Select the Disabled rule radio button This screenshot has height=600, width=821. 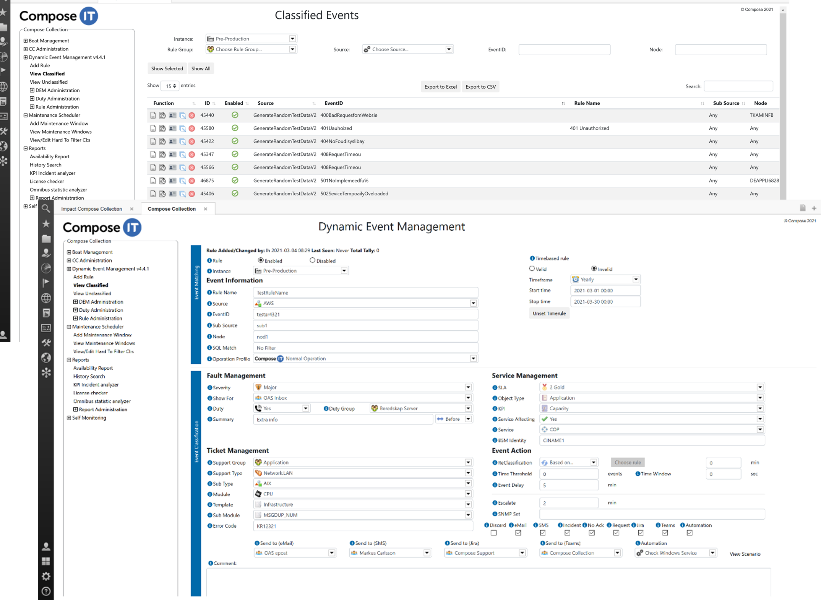312,260
